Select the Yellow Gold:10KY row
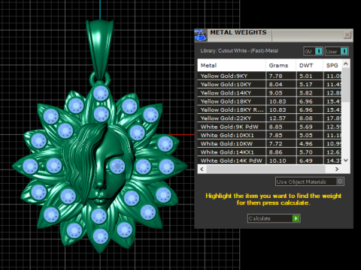Viewport: 361px width, 270px height. point(269,84)
